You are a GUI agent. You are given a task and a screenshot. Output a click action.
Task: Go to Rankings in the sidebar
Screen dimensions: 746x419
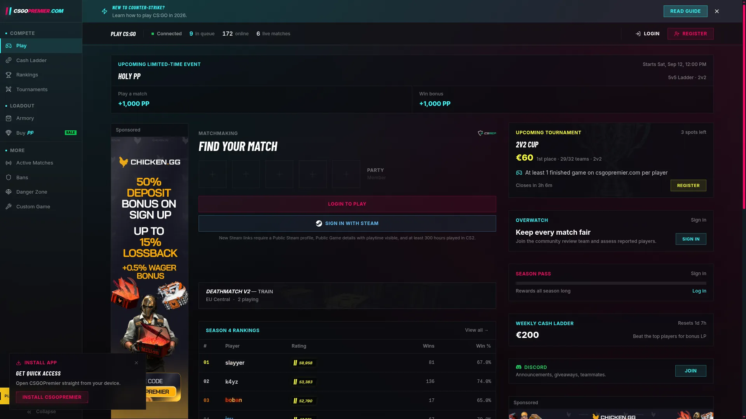(x=41, y=75)
